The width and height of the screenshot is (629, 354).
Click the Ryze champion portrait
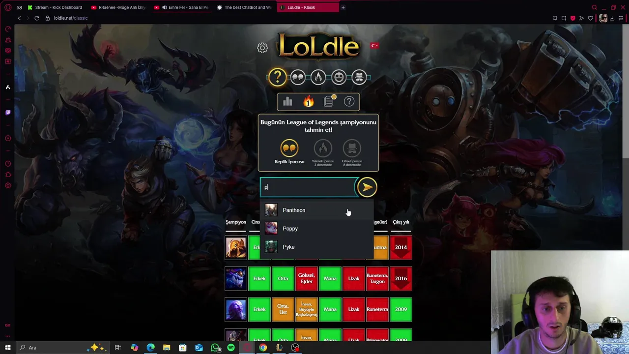(x=236, y=309)
